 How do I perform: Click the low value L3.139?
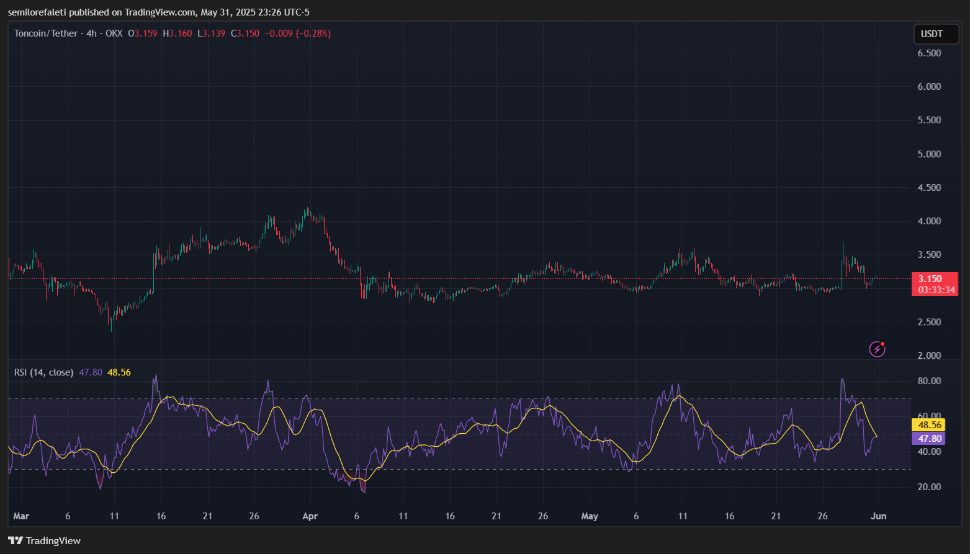pos(211,33)
